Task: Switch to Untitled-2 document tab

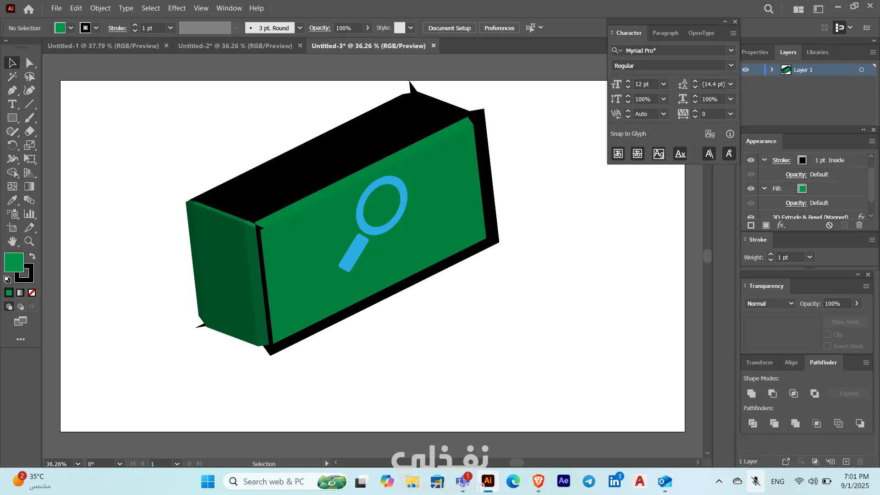Action: pyautogui.click(x=235, y=46)
